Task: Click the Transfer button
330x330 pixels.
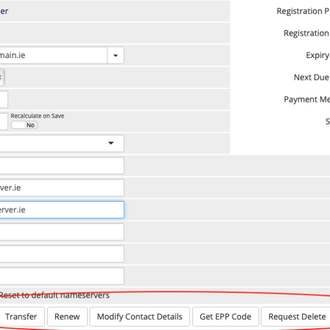Action: click(x=22, y=317)
